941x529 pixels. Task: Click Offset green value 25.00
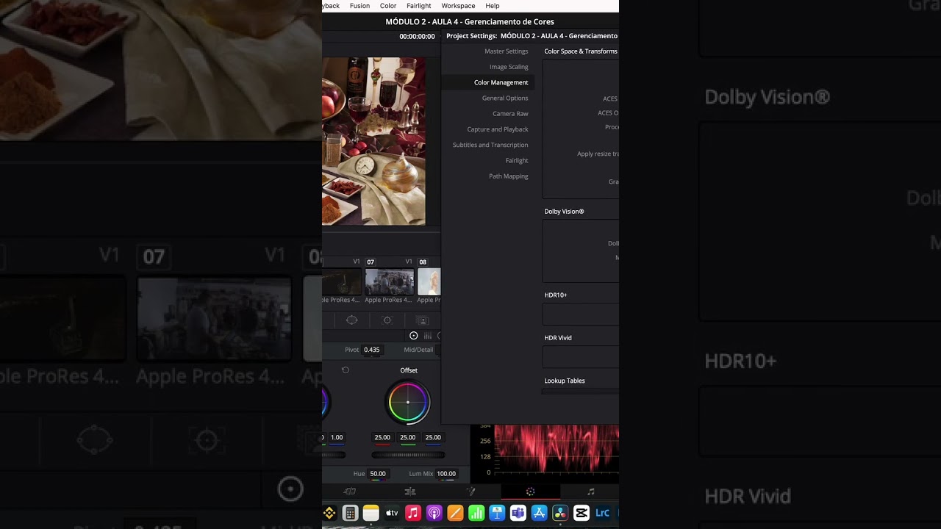[x=408, y=437]
